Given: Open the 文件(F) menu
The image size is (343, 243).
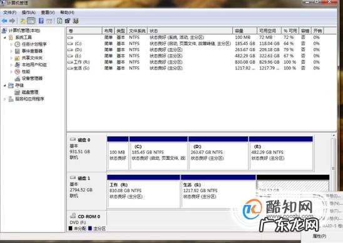Looking at the screenshot, I should [x=9, y=12].
